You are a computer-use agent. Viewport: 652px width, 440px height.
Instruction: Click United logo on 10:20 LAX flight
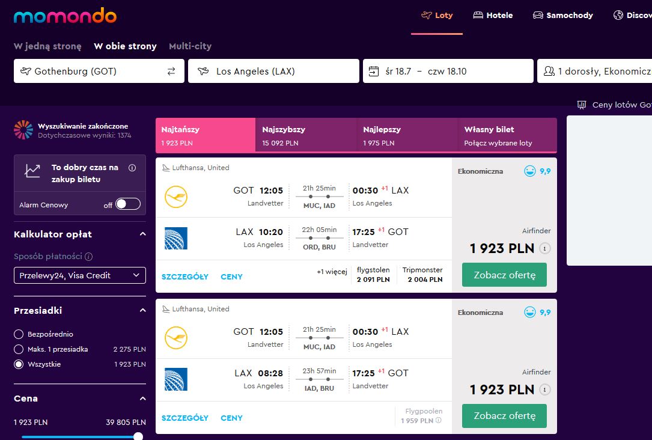(x=176, y=238)
